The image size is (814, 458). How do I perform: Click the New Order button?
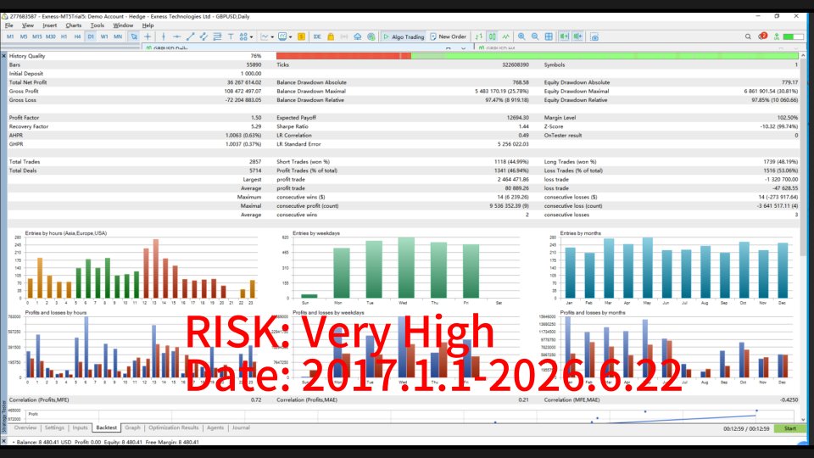point(448,36)
